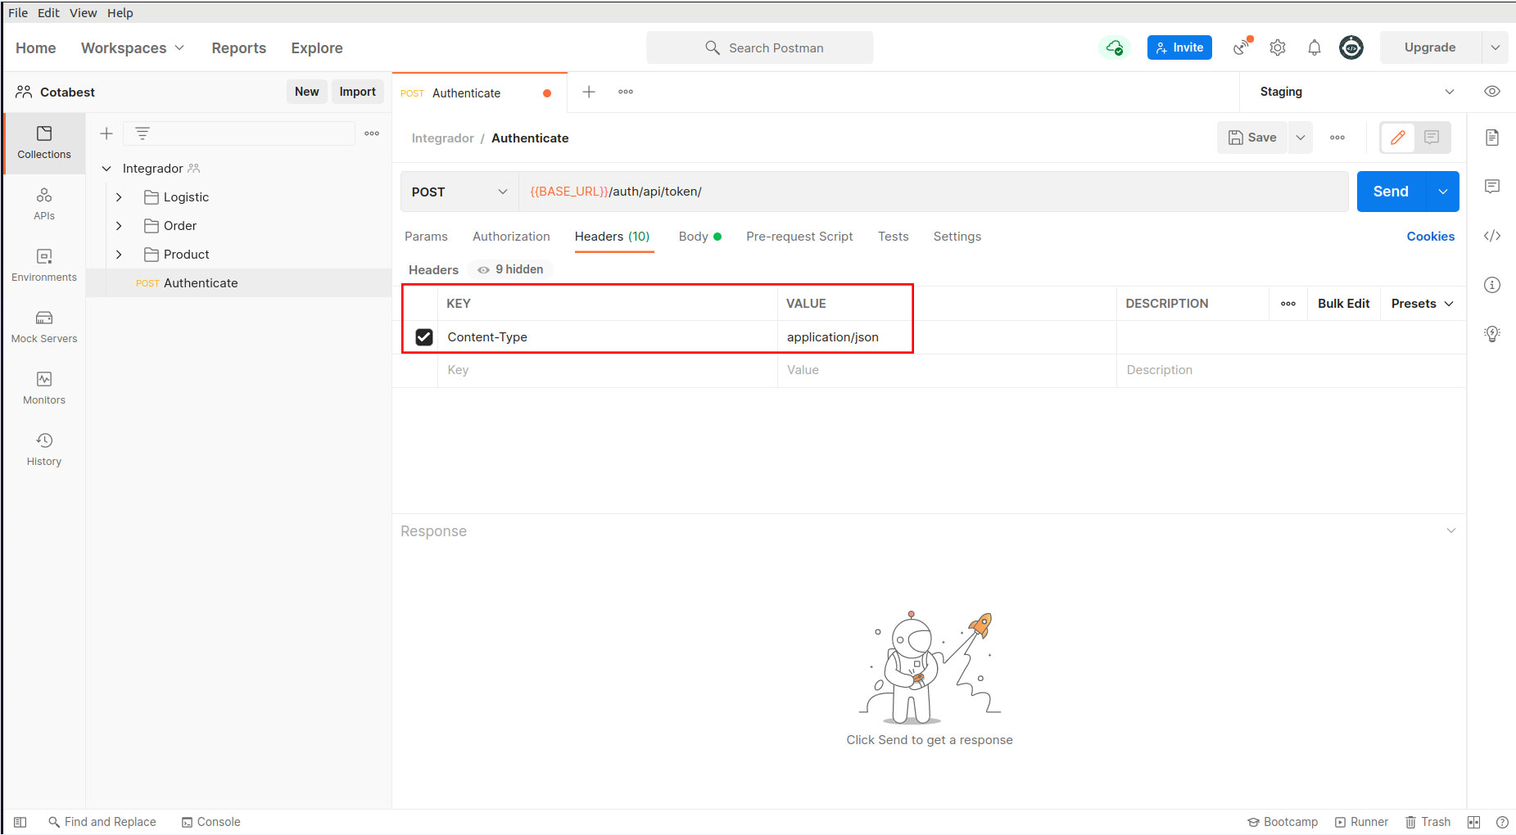Toggle the two-pane view icon
The width and height of the screenshot is (1516, 835).
pos(1473,822)
